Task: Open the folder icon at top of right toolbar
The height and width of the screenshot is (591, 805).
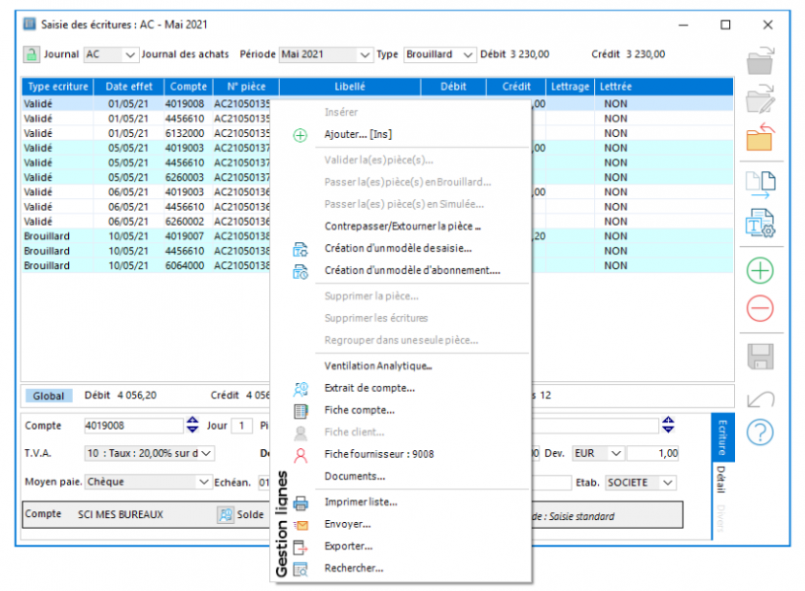Action: click(760, 61)
